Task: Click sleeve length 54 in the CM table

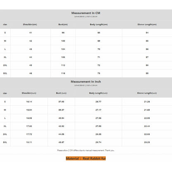Action: click(x=147, y=33)
